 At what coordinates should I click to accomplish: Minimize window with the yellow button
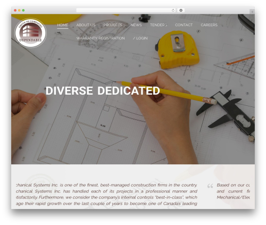point(19,10)
